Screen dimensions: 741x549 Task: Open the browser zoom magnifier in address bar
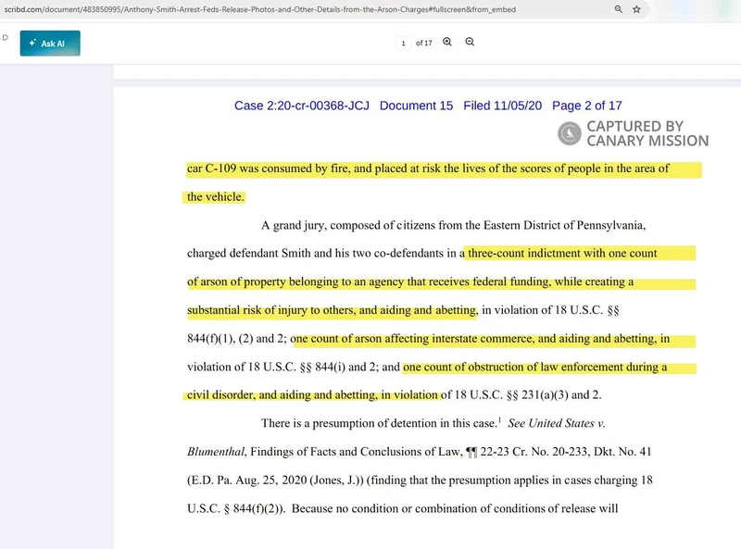[619, 9]
